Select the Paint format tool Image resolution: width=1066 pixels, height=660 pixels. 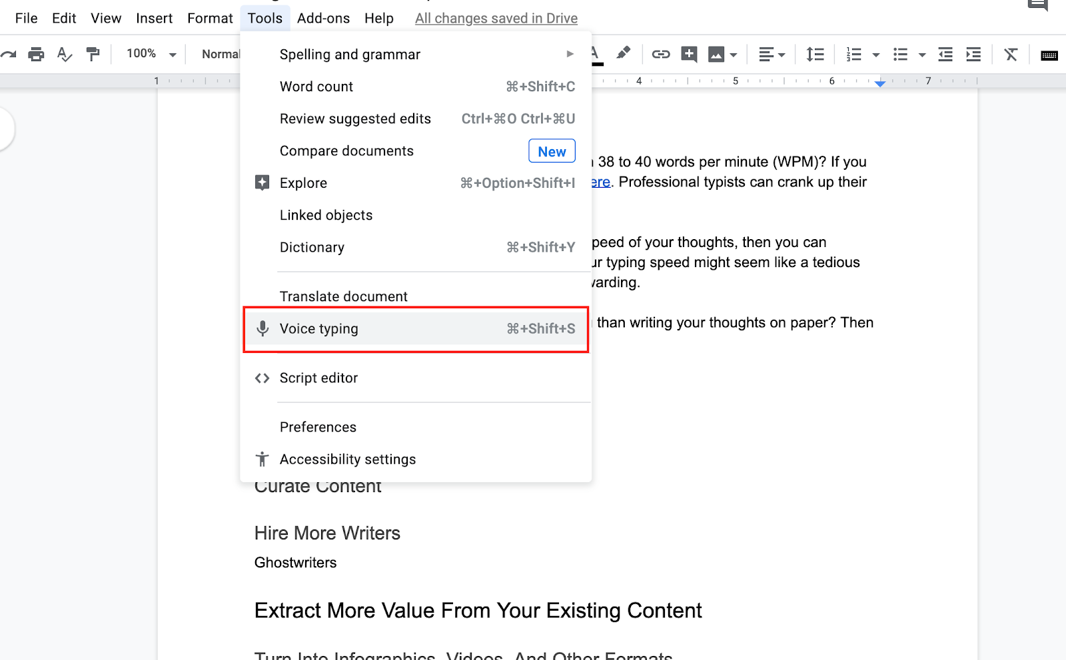93,54
